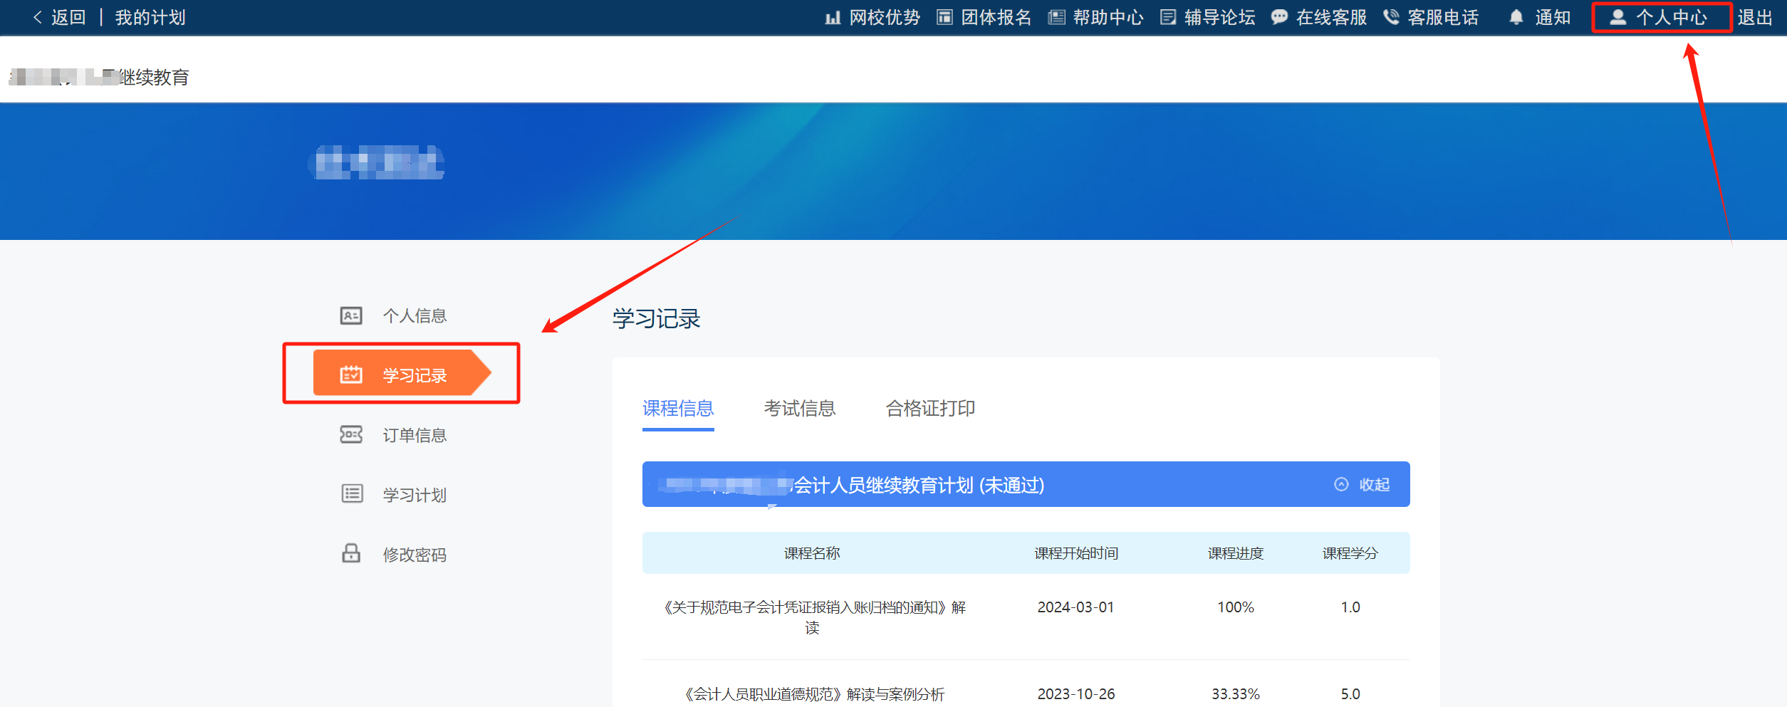
Task: Click 退出 to log out
Action: click(1754, 18)
